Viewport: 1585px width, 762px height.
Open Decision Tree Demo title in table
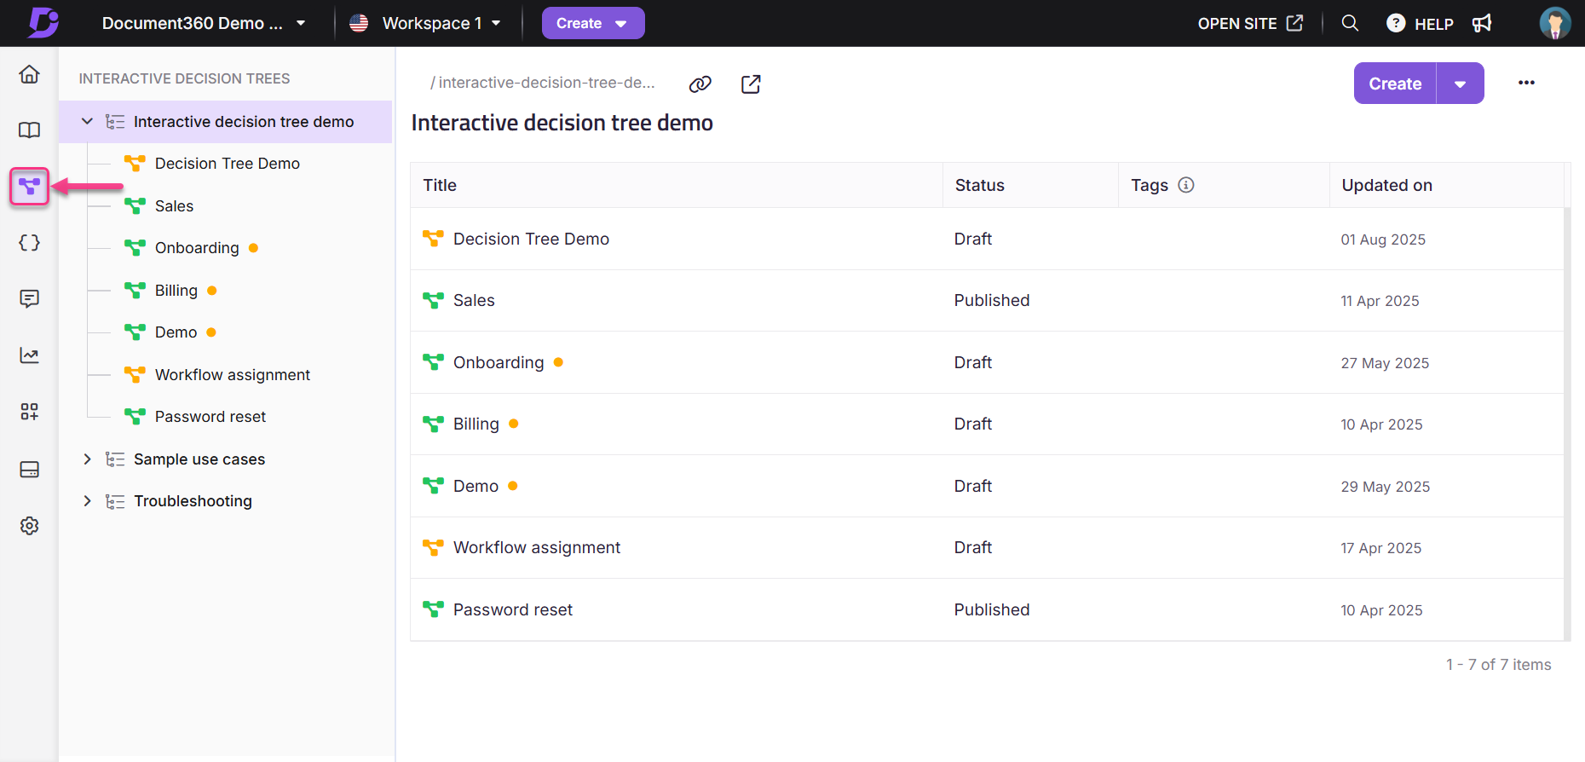pyautogui.click(x=531, y=239)
